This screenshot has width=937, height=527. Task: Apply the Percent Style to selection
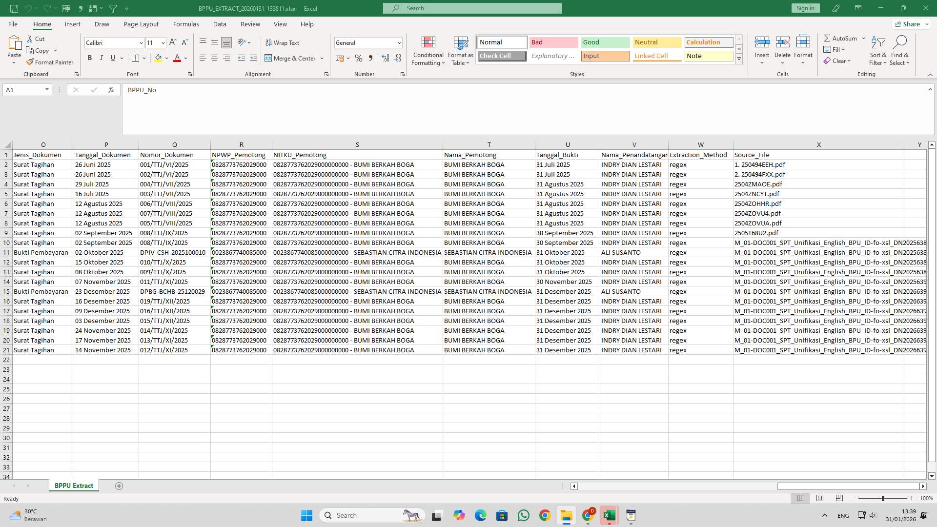[x=359, y=58]
